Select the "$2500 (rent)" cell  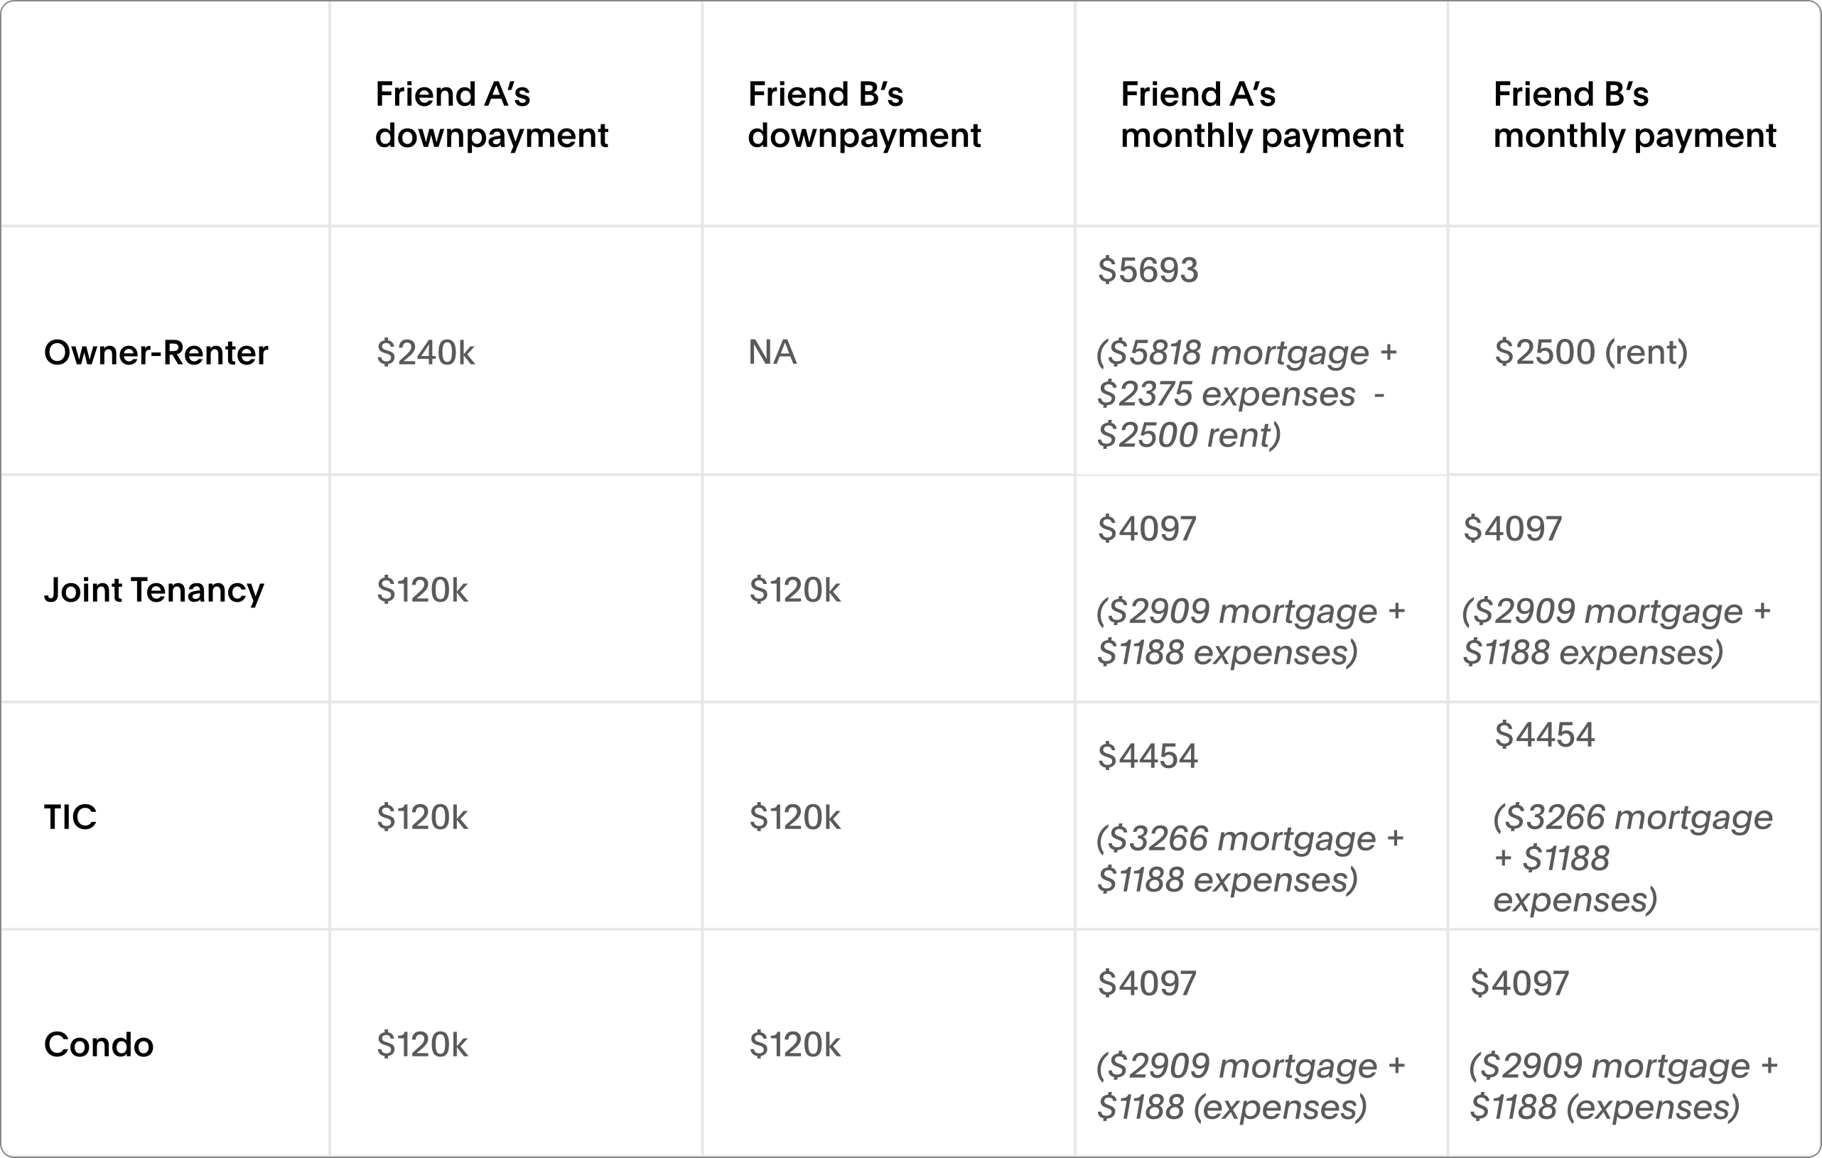1590,352
